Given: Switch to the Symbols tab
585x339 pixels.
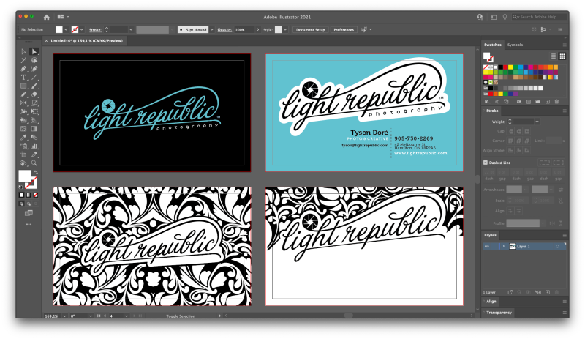Looking at the screenshot, I should (x=515, y=45).
